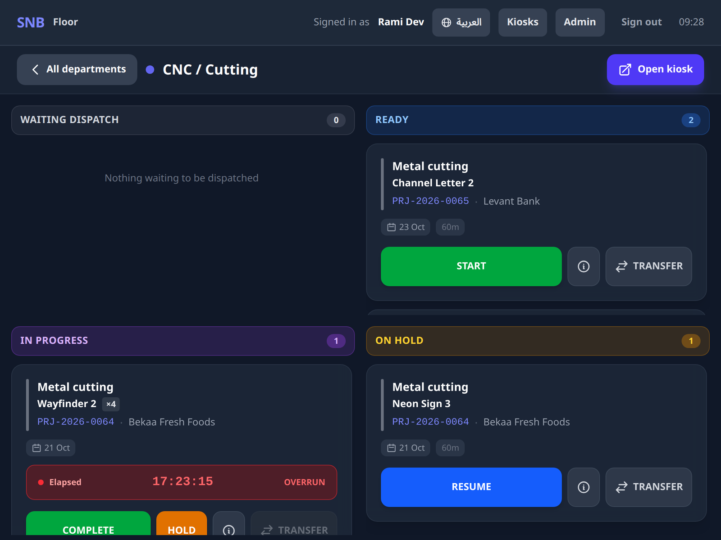721x540 pixels.
Task: Click info icon on Wayfinder 2 card
Action: tap(229, 528)
